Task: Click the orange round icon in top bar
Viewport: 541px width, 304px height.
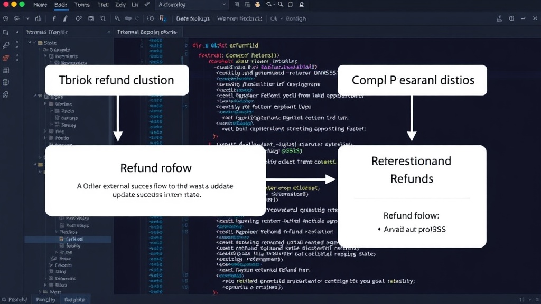Action: pyautogui.click(x=258, y=4)
